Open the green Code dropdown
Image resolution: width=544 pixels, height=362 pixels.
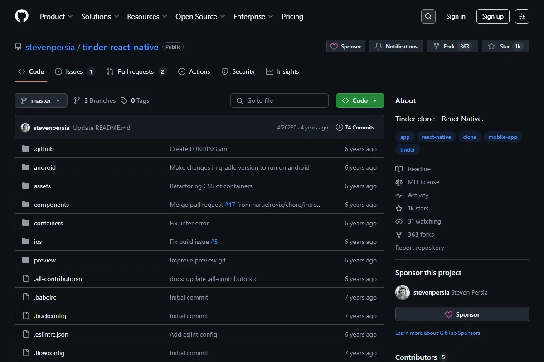[360, 100]
